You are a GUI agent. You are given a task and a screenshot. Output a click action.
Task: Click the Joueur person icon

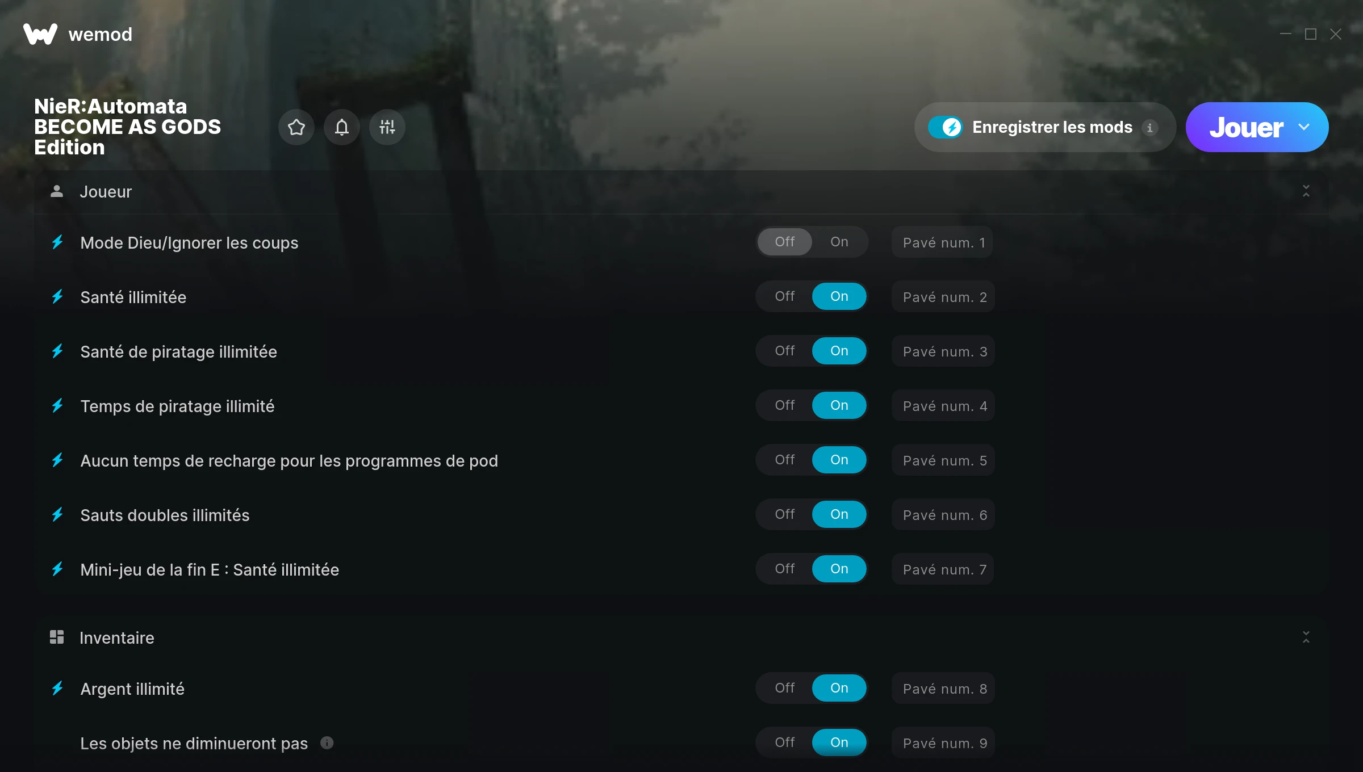[57, 191]
